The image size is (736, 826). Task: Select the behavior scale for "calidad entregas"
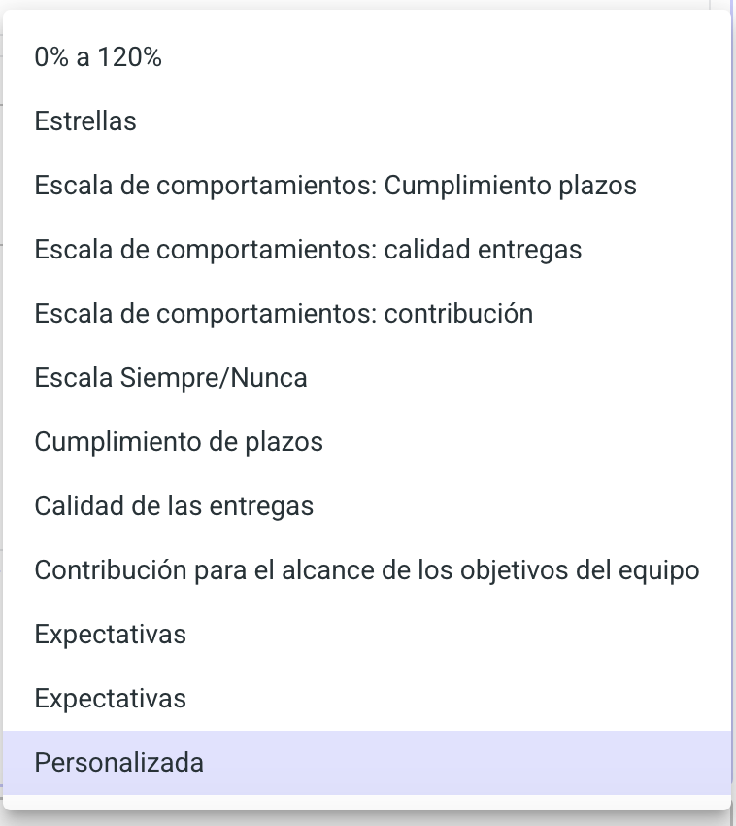[x=308, y=250]
